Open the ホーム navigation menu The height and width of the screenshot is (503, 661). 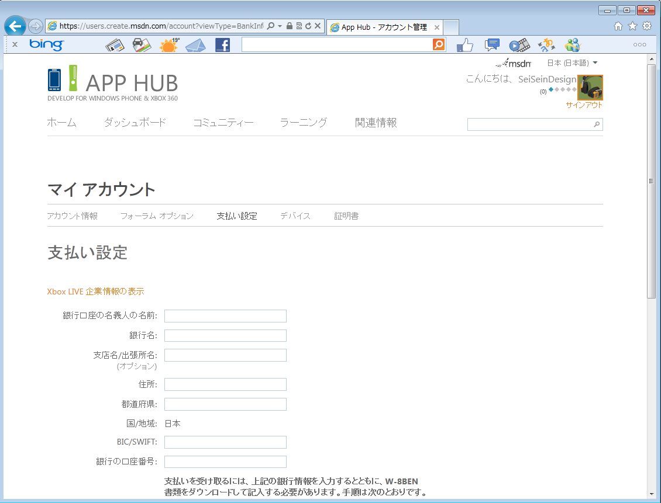pos(61,123)
